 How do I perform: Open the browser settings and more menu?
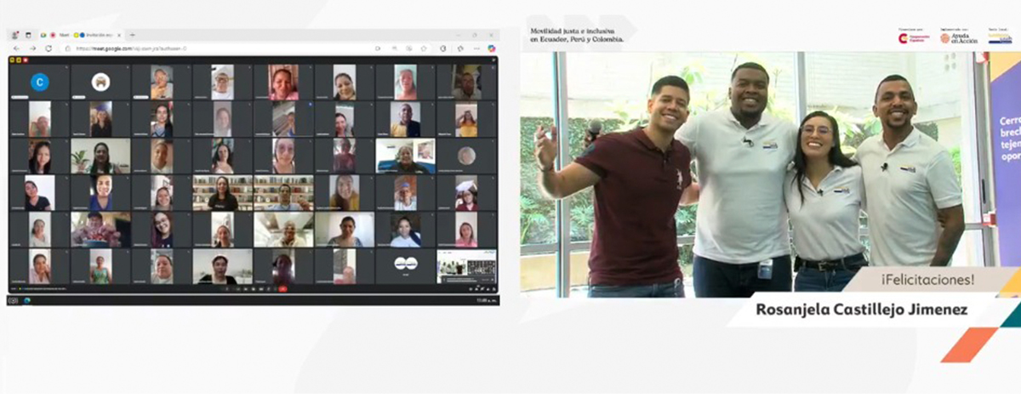click(476, 48)
